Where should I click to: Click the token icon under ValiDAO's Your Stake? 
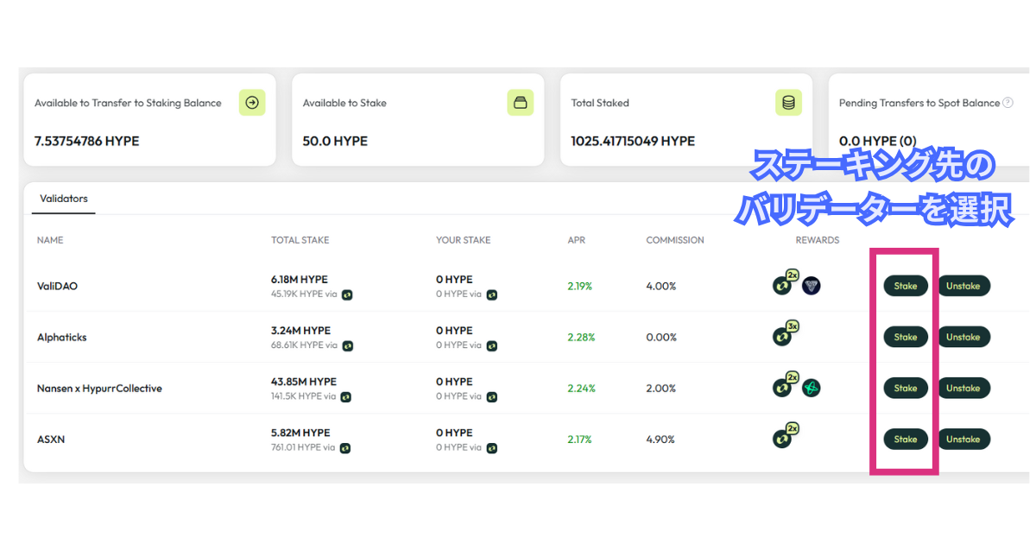click(492, 294)
